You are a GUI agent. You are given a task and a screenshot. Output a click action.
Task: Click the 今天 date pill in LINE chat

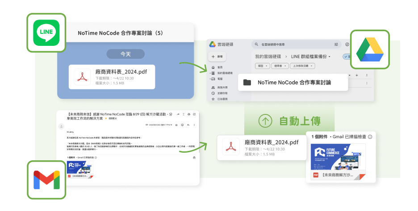125,54
